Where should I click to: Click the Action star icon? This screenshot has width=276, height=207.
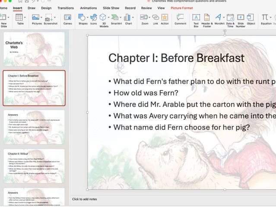(165, 17)
